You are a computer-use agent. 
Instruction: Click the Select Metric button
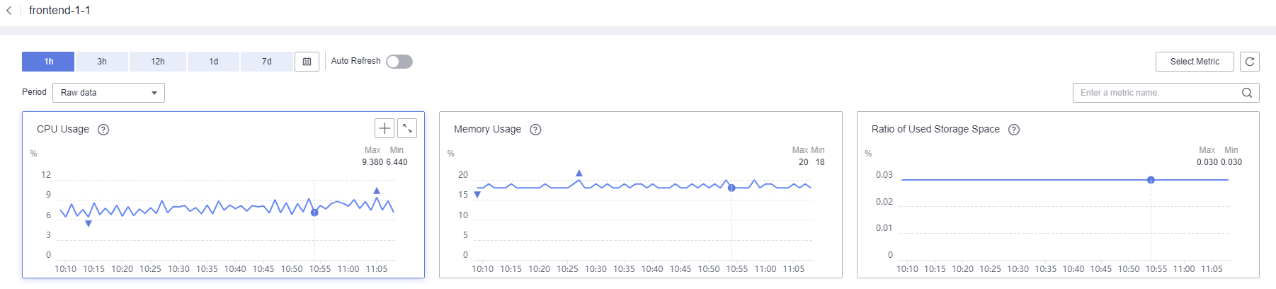(1195, 62)
